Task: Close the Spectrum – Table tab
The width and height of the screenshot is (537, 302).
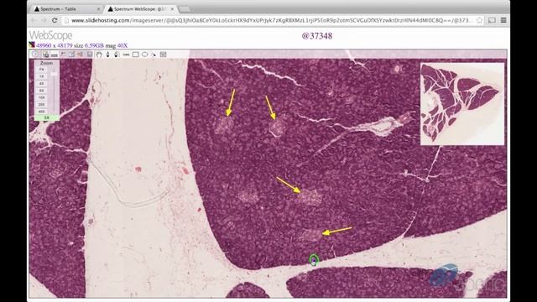Action: click(x=99, y=9)
